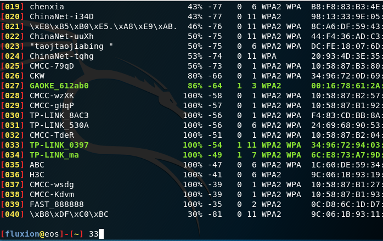The width and height of the screenshot is (383, 241).
Task: Click the fluxion prompt username
Action: click(22, 234)
